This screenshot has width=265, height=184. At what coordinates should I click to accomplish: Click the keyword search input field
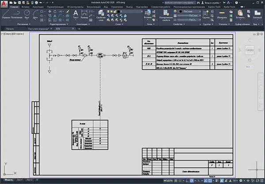(x=180, y=3)
